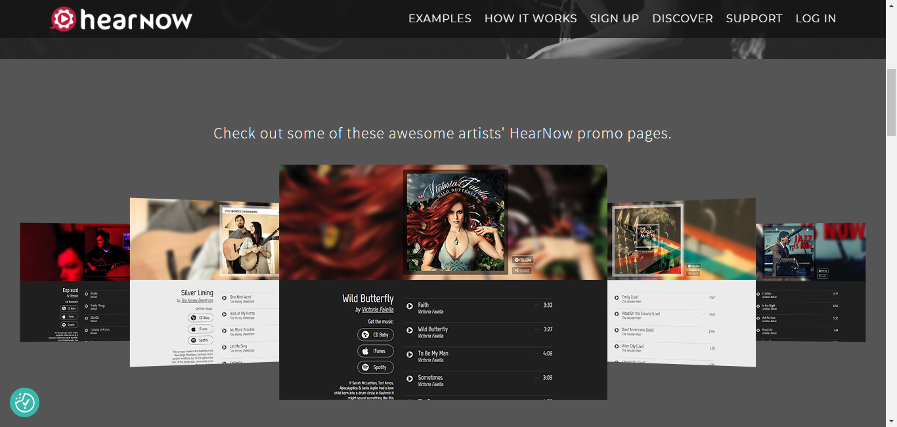The width and height of the screenshot is (897, 427).
Task: Click the page's vertical scrollbar thumb
Action: (x=891, y=102)
